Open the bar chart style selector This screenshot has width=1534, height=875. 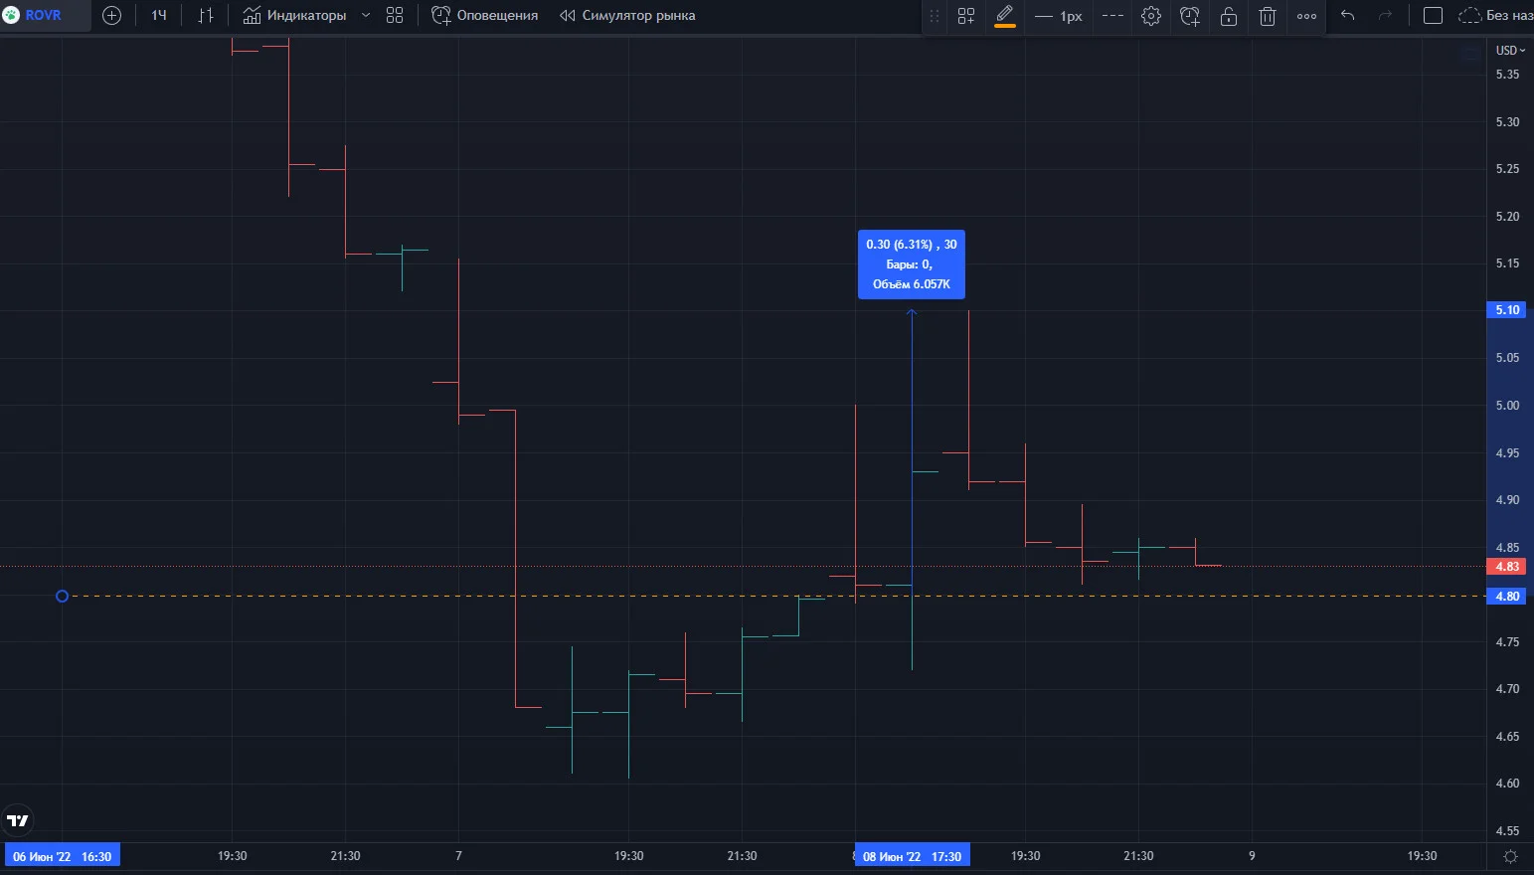tap(206, 16)
